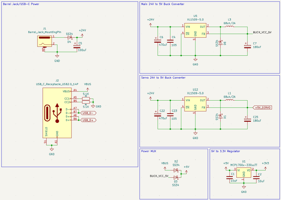This screenshot has width=281, height=200.
Task: Select the L1 inductor symbol
Action: 229,100
